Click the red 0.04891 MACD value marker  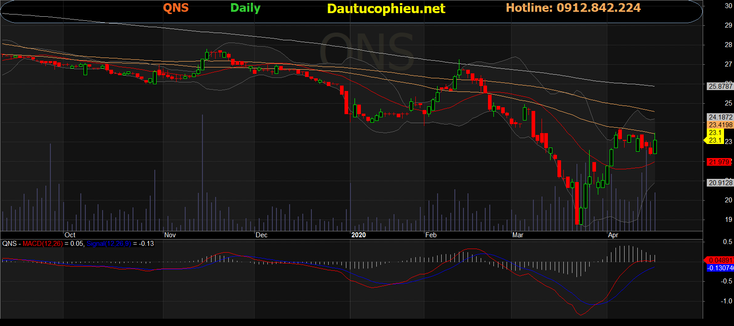[x=719, y=260]
